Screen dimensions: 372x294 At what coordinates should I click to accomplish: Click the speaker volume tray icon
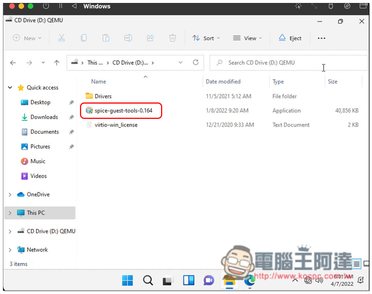(319, 281)
